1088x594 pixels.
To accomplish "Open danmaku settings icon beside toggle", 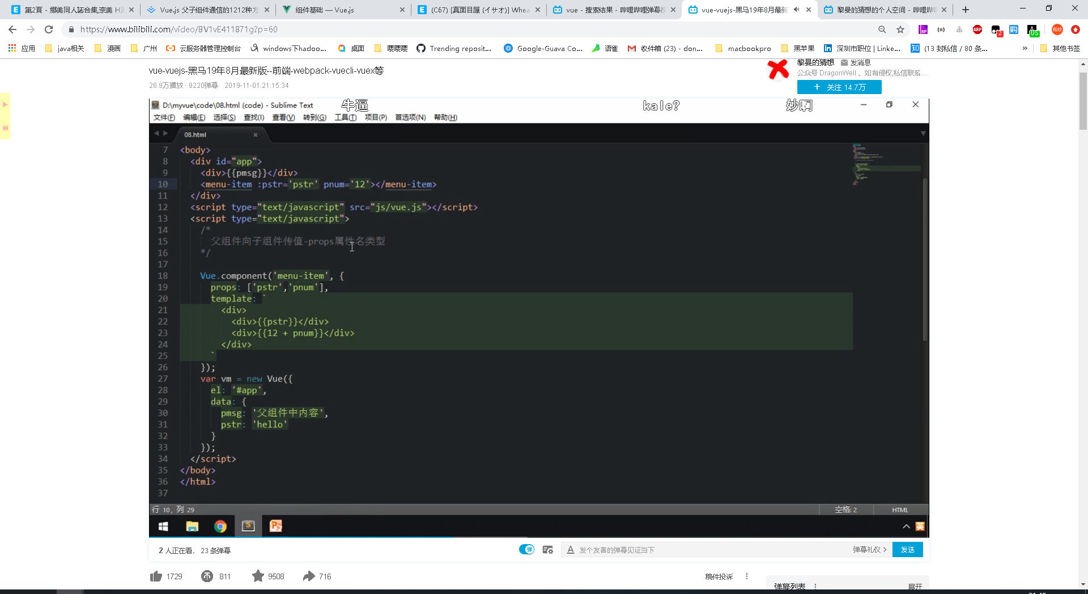I will coord(547,550).
